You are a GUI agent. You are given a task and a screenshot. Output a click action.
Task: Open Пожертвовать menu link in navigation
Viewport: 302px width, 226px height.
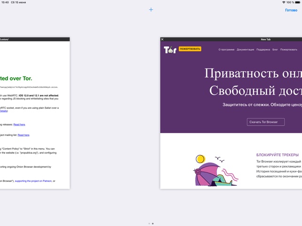coord(288,50)
